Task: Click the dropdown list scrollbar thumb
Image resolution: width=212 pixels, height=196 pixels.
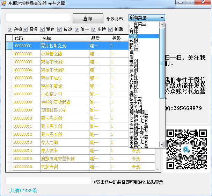Action: [162, 63]
